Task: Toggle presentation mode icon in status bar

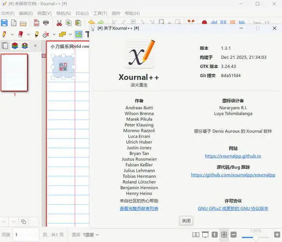Action: pyautogui.click(x=205, y=235)
